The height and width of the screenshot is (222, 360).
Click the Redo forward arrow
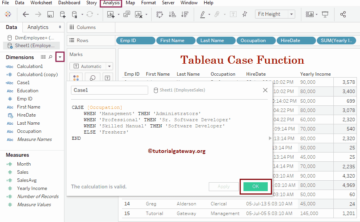[38, 15]
